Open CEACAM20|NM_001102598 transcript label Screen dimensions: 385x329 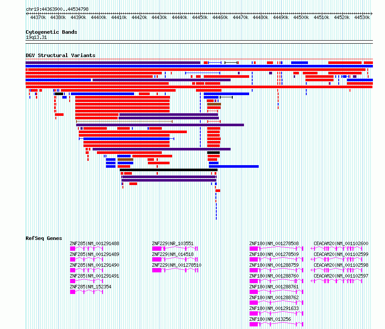click(341, 265)
